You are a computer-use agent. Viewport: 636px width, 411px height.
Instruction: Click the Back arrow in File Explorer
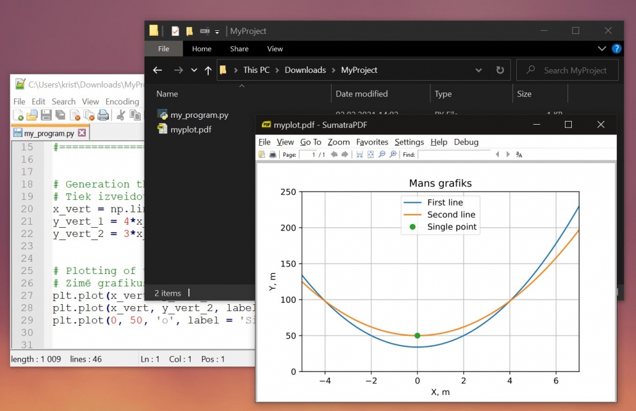(157, 70)
